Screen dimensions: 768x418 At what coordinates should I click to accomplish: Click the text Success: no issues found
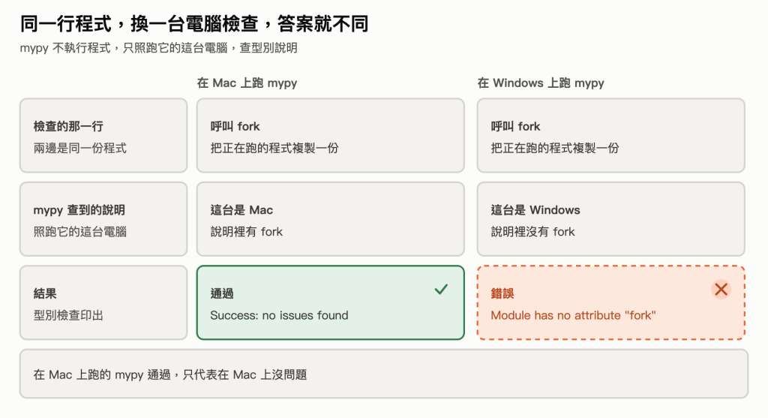[279, 315]
